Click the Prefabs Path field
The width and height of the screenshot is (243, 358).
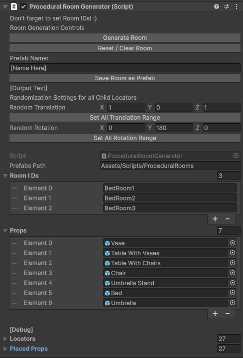click(x=170, y=166)
